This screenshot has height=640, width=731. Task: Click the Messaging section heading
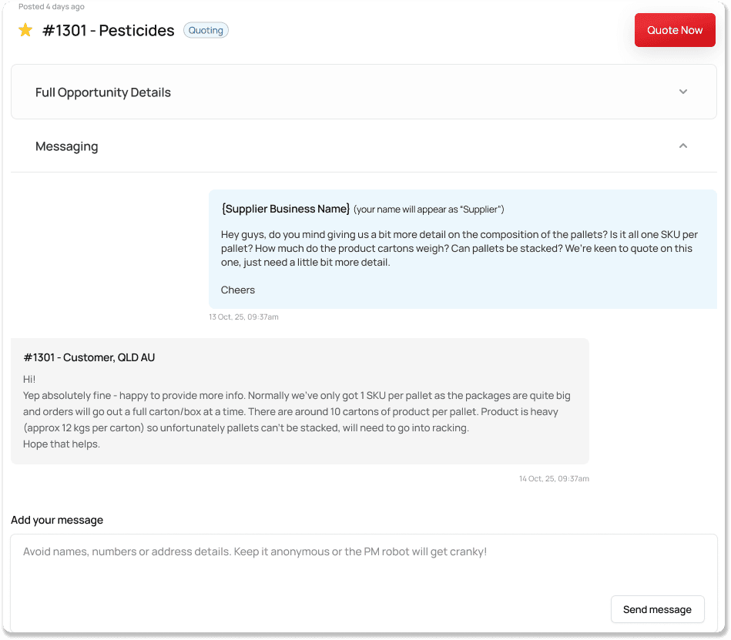tap(67, 146)
